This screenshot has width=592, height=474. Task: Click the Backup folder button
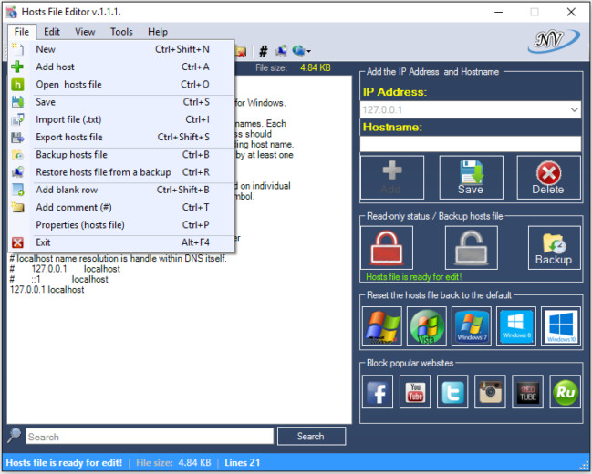(554, 247)
